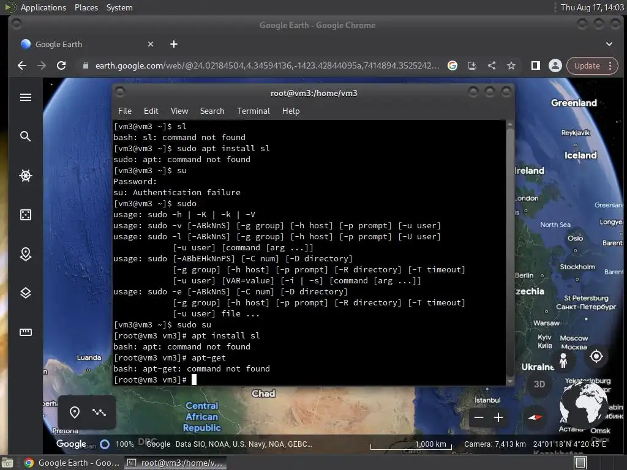Click terminal vertical scrollbar

point(510,253)
